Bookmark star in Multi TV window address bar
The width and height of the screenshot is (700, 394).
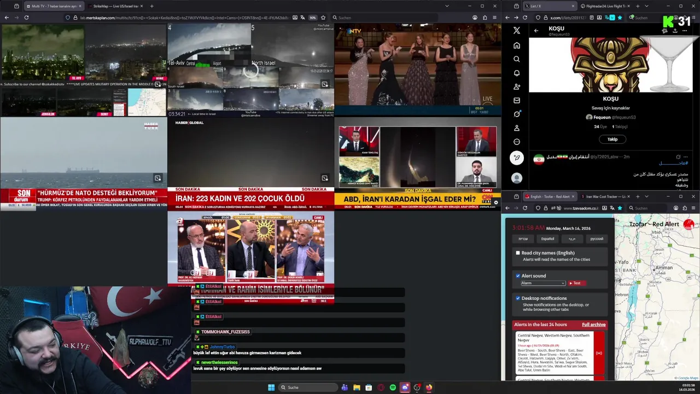coord(323,18)
